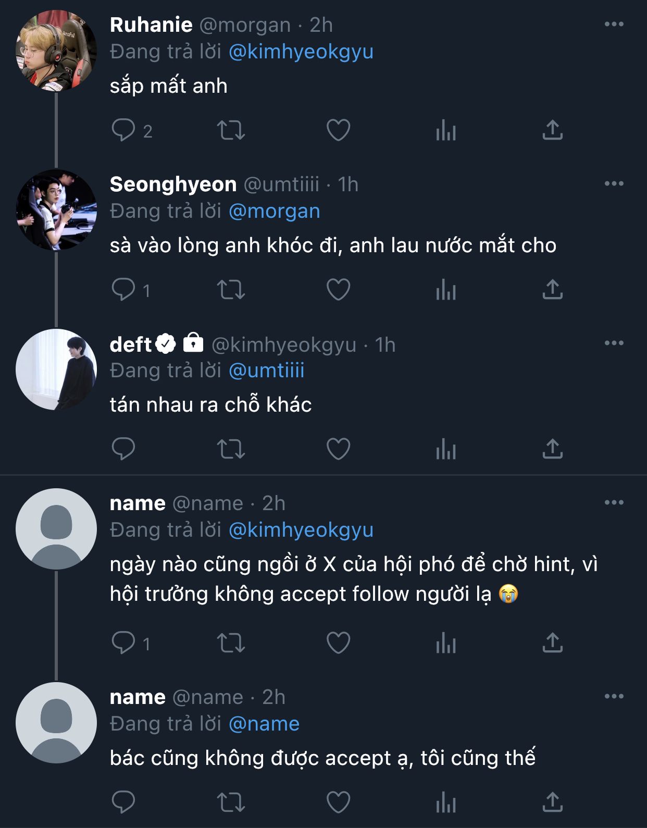Screen dimensions: 647x828
Task: Open @morgan mention in Seonghyeon's reply
Action: point(274,211)
